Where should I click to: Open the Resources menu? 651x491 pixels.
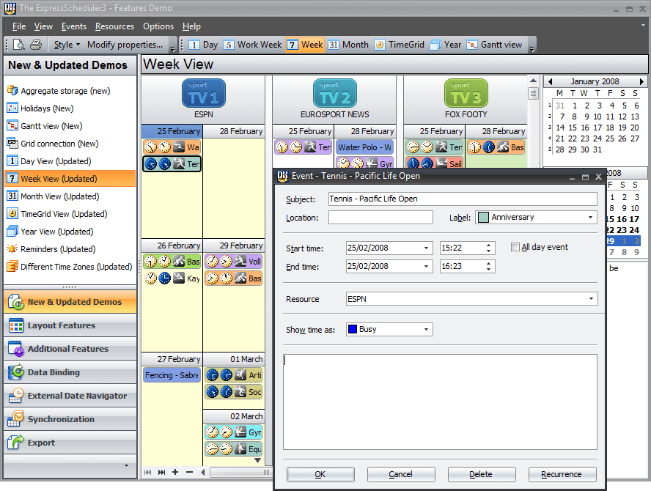[114, 26]
